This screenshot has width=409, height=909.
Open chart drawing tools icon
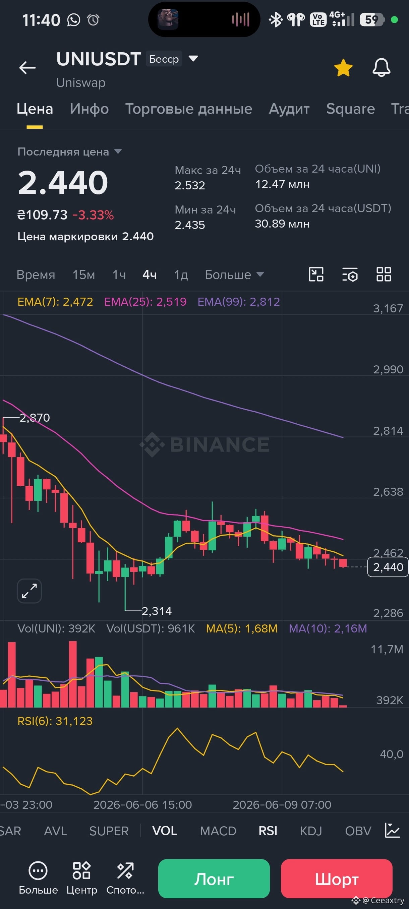316,274
